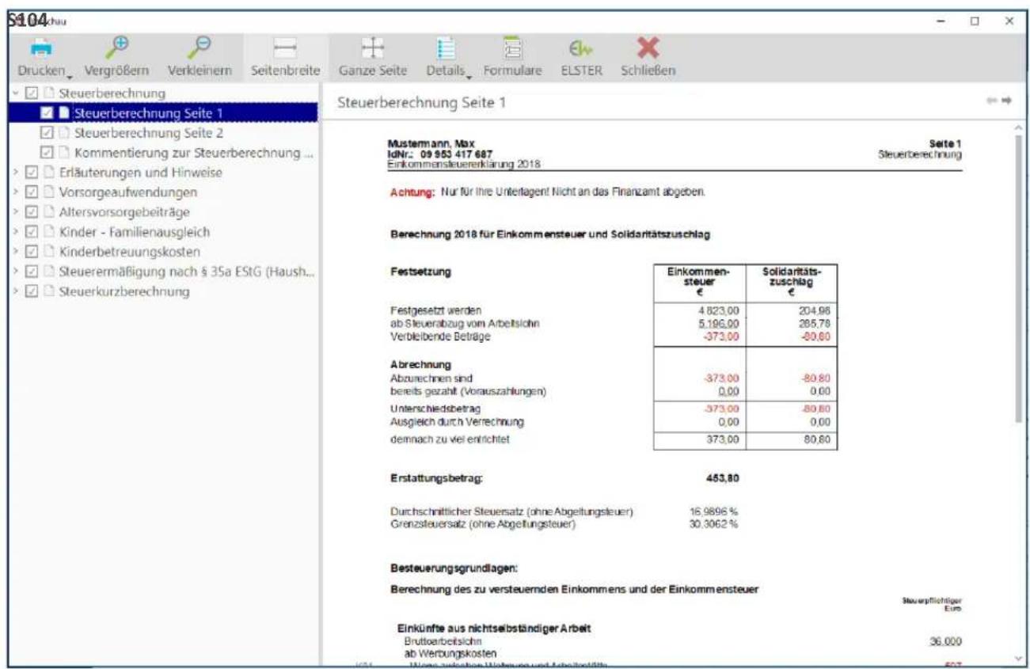Screen dimensions: 1030x669
Task: Close the preview with red Schließen X
Action: tap(648, 59)
